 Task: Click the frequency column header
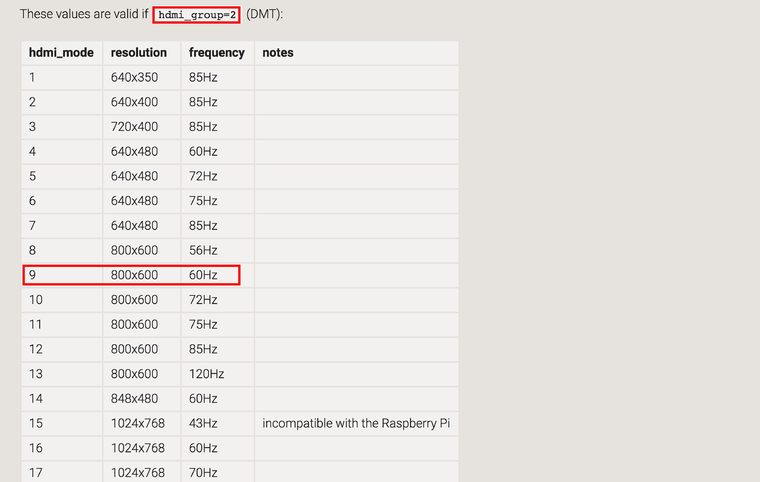(x=216, y=53)
